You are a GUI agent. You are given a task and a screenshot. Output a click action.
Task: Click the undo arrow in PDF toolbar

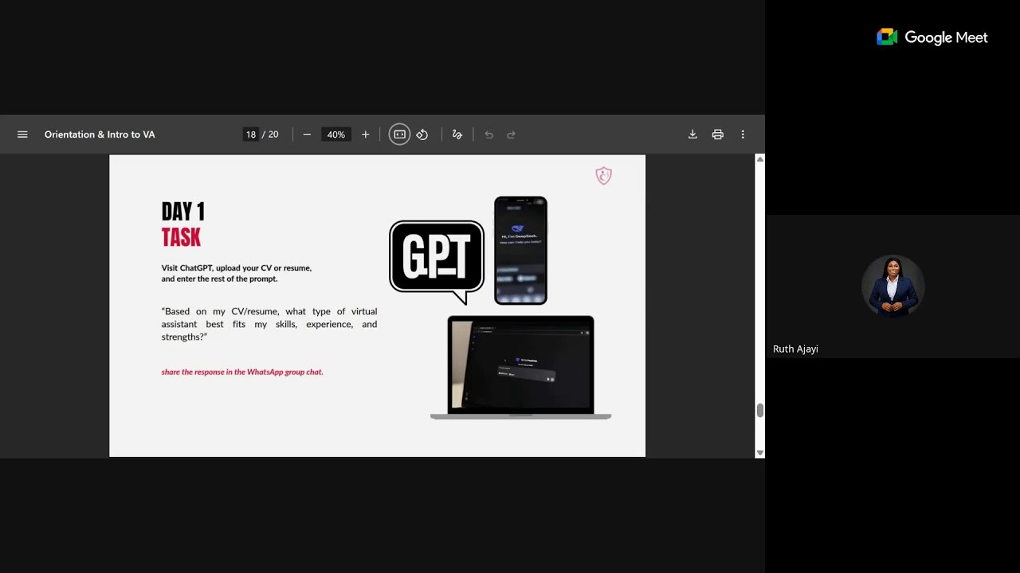point(489,134)
